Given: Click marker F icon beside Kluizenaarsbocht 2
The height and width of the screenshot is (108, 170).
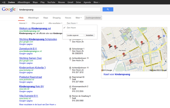Looking at the screenshot, I should (70, 87).
